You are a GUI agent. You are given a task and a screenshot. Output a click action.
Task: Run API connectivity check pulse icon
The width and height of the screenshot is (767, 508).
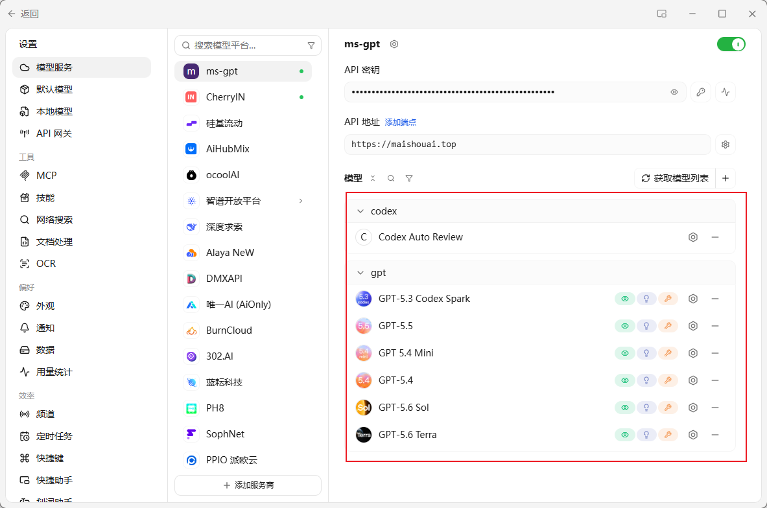pyautogui.click(x=726, y=92)
